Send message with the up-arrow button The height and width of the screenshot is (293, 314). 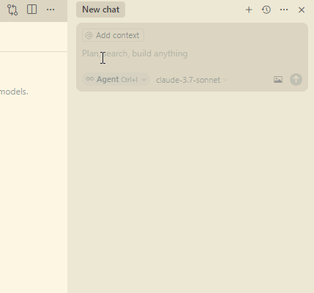tap(296, 80)
